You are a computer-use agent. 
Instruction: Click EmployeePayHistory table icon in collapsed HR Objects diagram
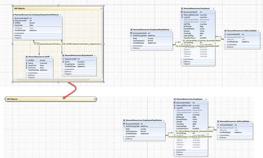pos(124,120)
